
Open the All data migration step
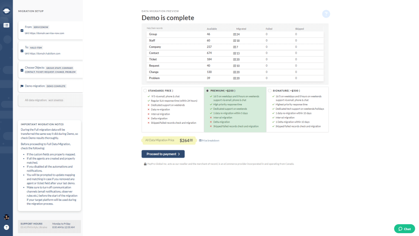50,100
